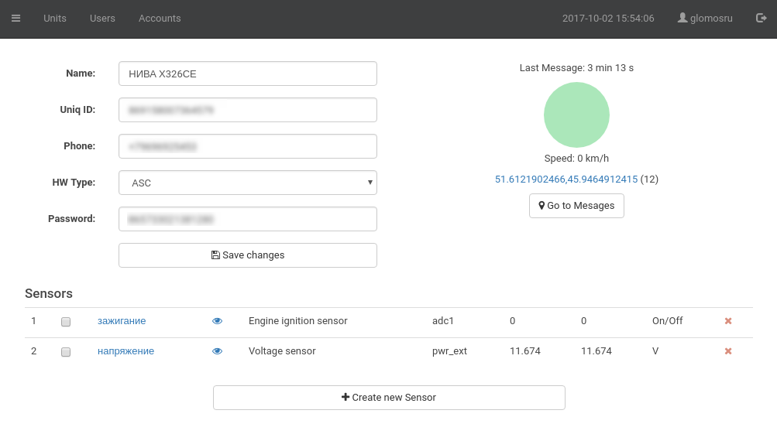Open the зажигание sensor link
The height and width of the screenshot is (441, 777).
[x=122, y=321]
